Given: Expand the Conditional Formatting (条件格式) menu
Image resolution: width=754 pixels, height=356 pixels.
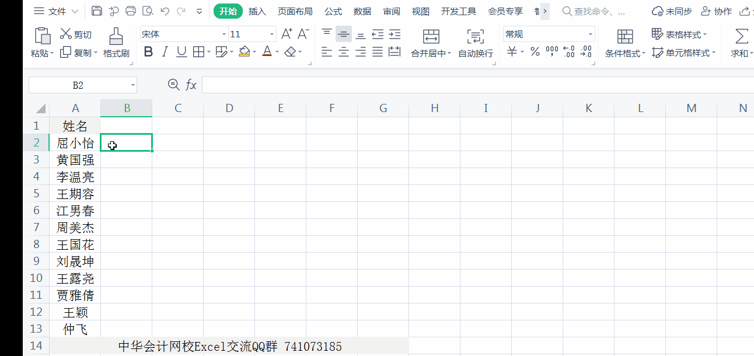Looking at the screenshot, I should pos(644,53).
